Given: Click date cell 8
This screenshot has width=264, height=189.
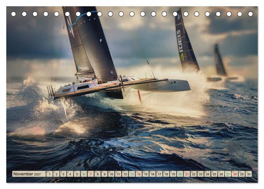Looking at the screenshot, I should tap(98, 174).
